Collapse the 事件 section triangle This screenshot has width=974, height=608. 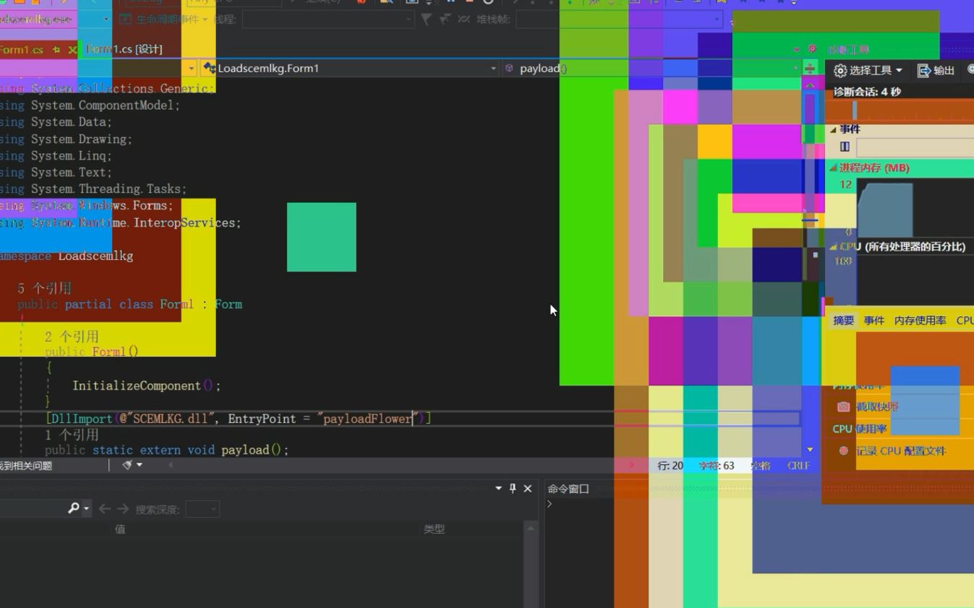(x=833, y=129)
